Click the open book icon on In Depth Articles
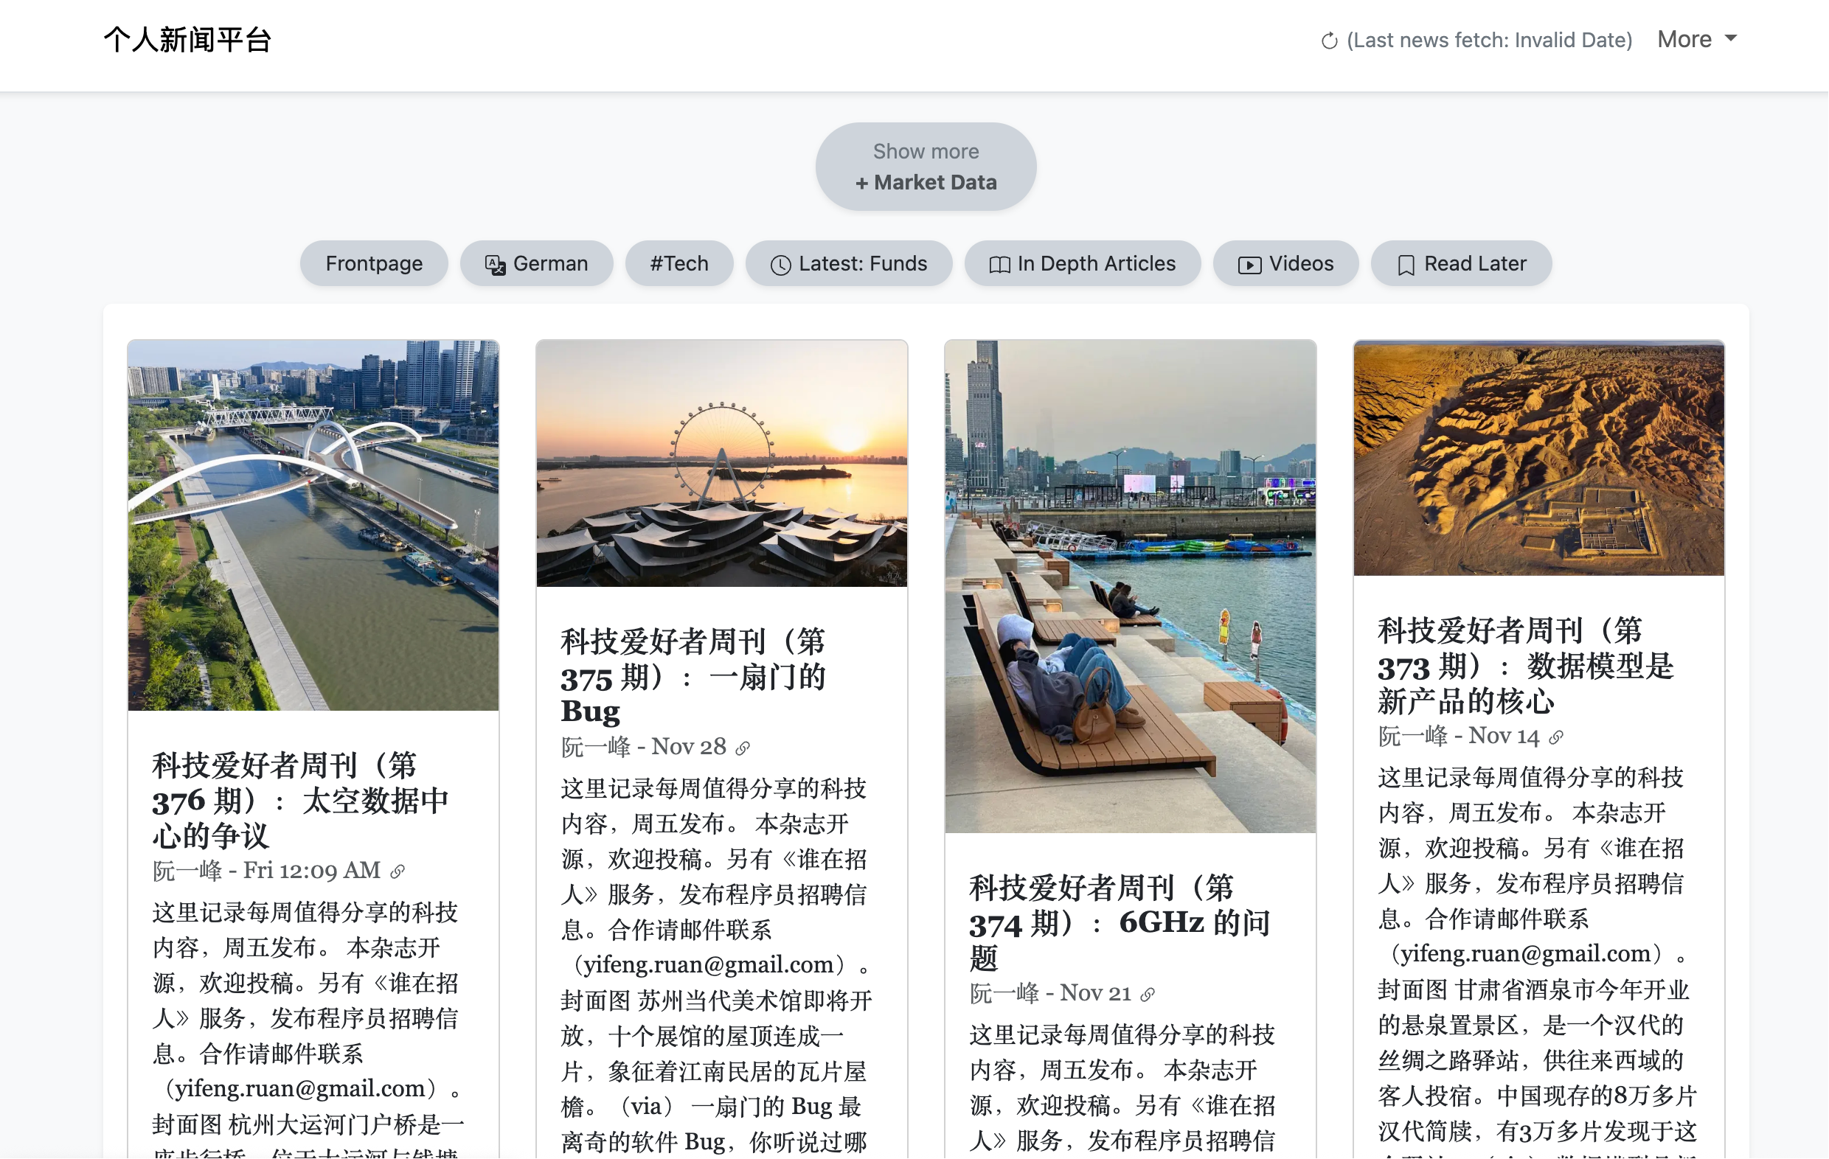 click(999, 265)
